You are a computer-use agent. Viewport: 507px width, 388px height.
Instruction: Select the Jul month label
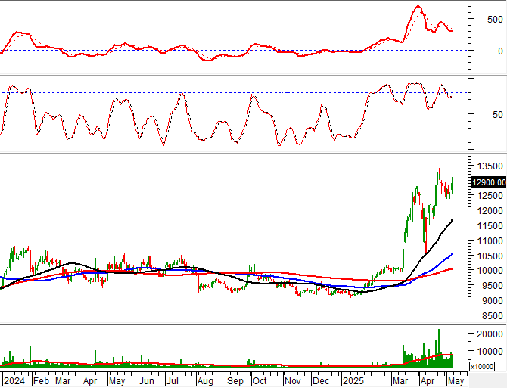coord(172,381)
